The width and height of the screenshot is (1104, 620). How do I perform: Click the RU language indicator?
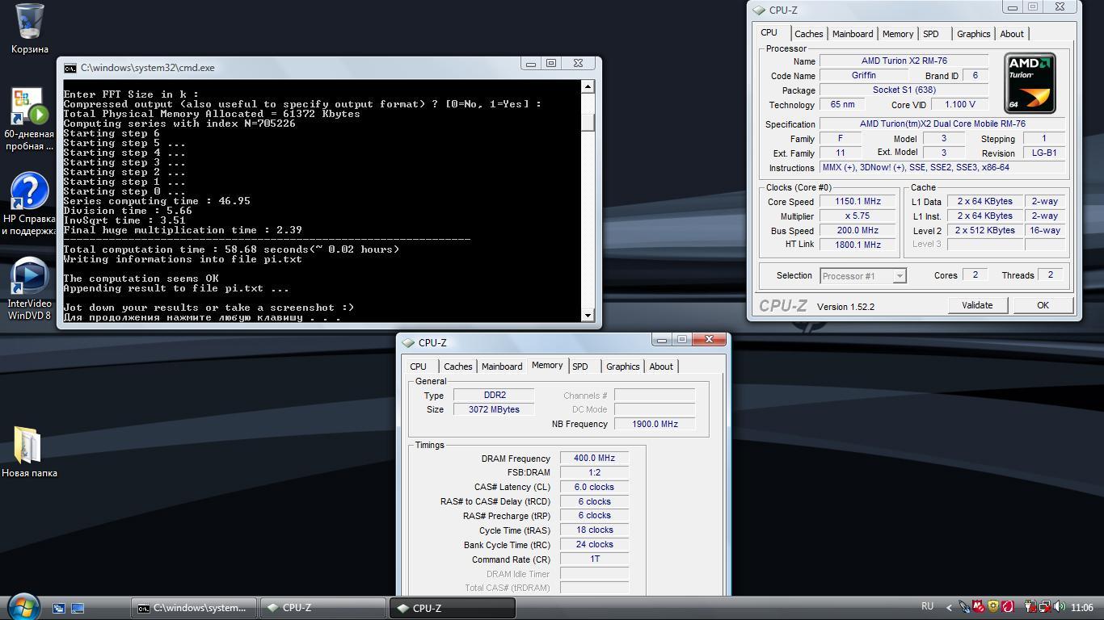coord(928,606)
